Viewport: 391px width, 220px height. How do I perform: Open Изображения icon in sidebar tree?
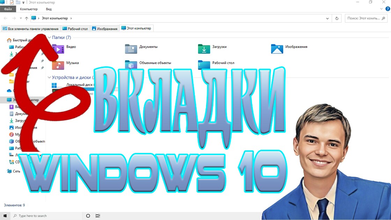(x=12, y=127)
